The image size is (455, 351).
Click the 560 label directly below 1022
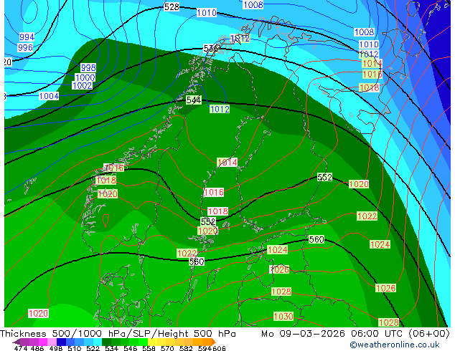click(197, 261)
